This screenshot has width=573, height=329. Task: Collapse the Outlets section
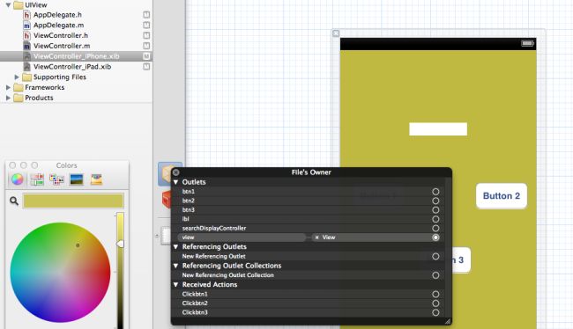[x=175, y=182]
